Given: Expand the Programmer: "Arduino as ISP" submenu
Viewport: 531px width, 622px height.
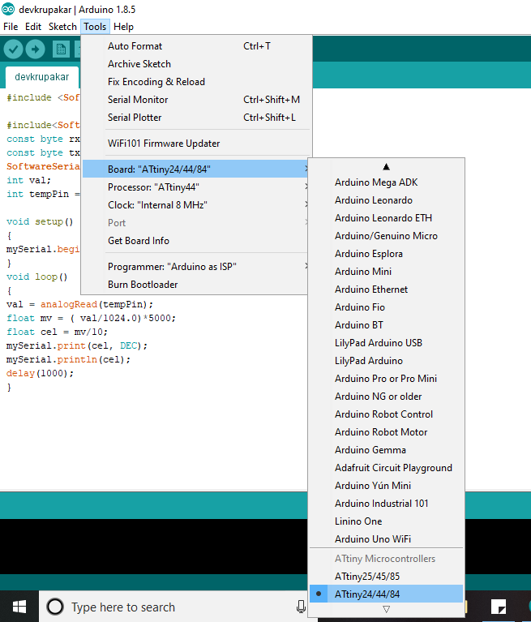Looking at the screenshot, I should click(196, 266).
